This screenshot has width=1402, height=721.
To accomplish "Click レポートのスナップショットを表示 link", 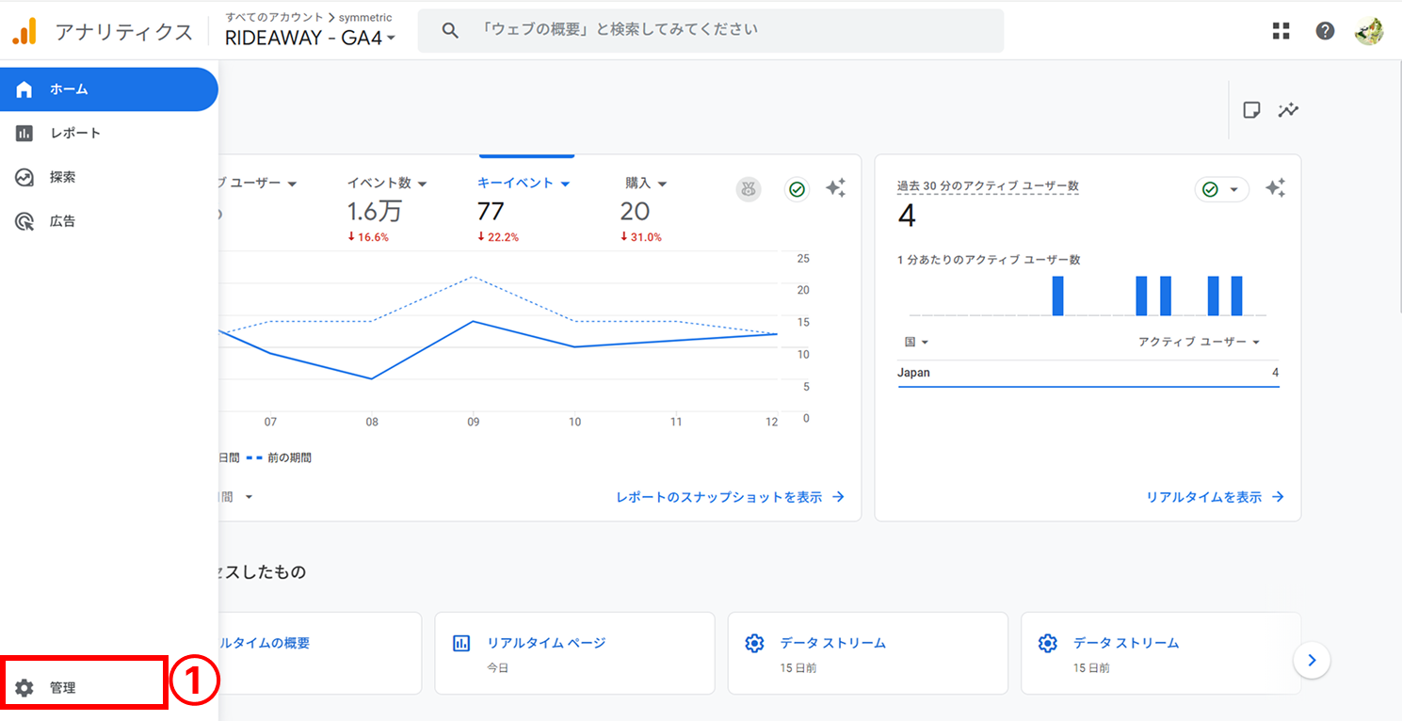I will point(731,497).
